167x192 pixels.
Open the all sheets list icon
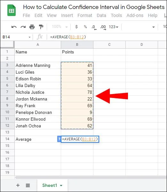click(x=28, y=185)
